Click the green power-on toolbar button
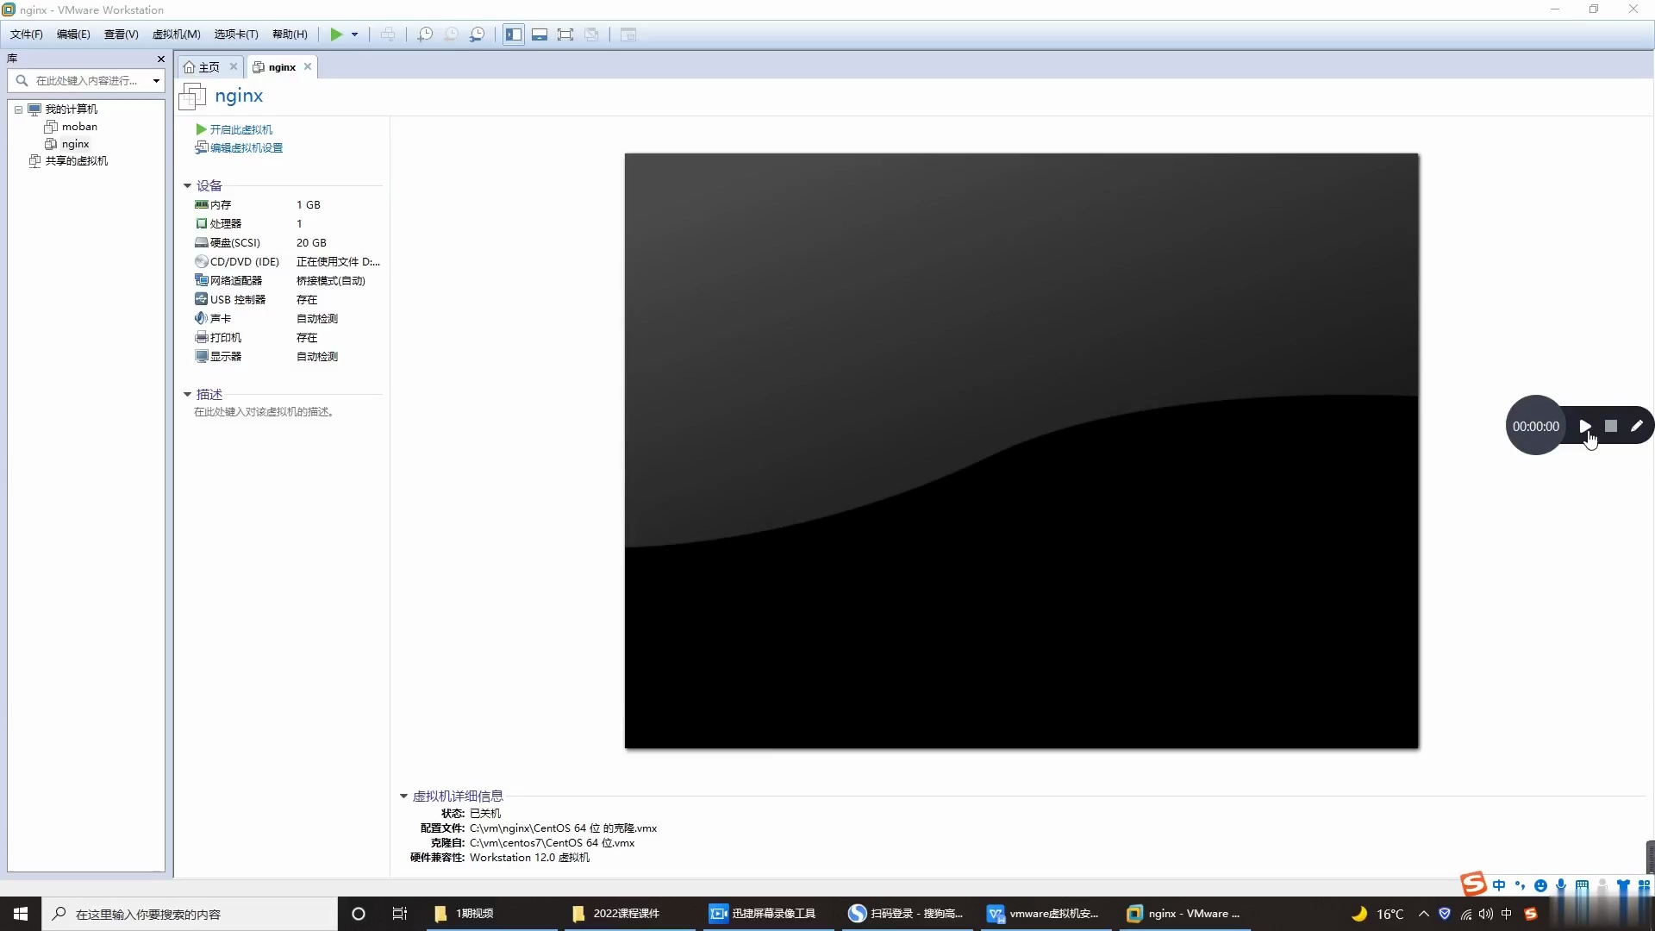 coord(336,34)
